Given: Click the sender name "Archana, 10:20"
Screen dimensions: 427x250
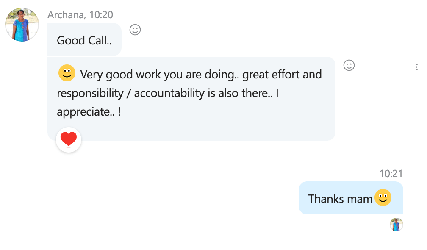Looking at the screenshot, I should [80, 15].
